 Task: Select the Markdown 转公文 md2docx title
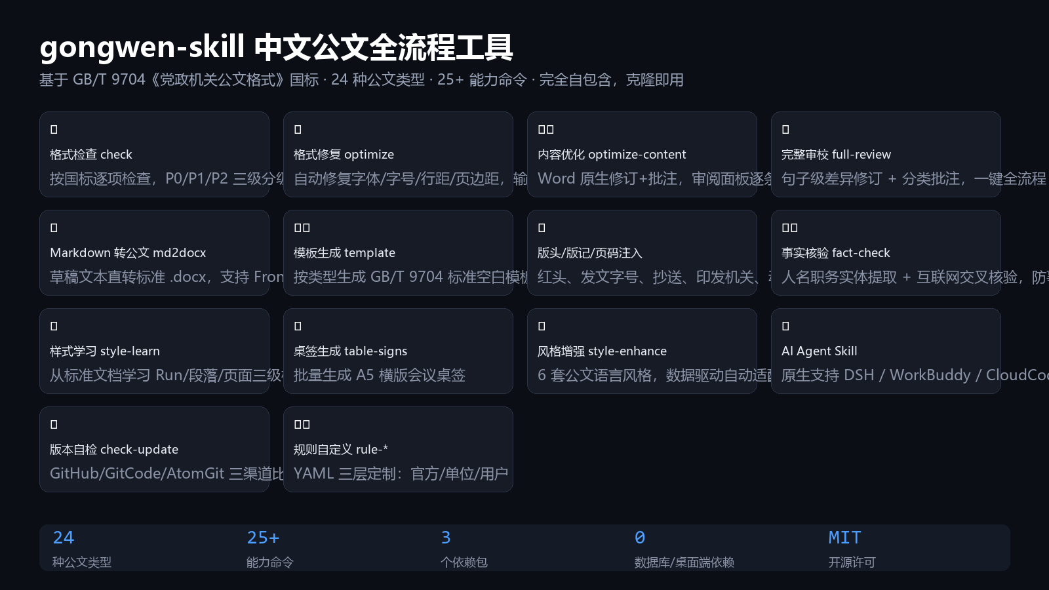coord(128,253)
